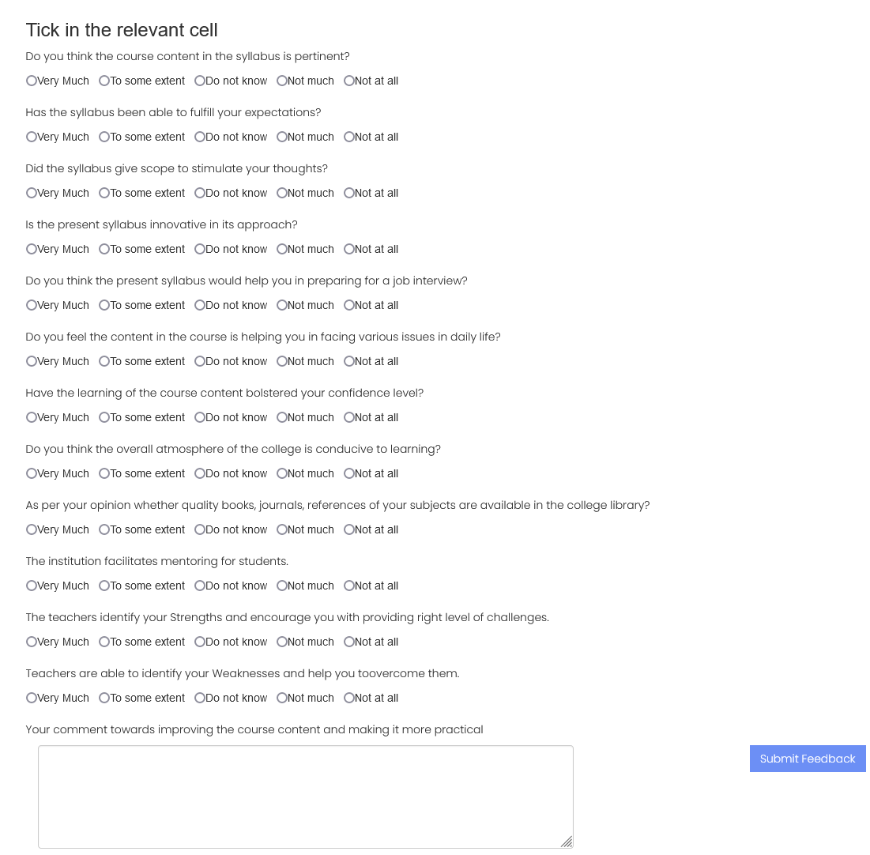The height and width of the screenshot is (855, 870).
Task: Mark 'Not at all' for job interview preparation
Action: [x=349, y=305]
